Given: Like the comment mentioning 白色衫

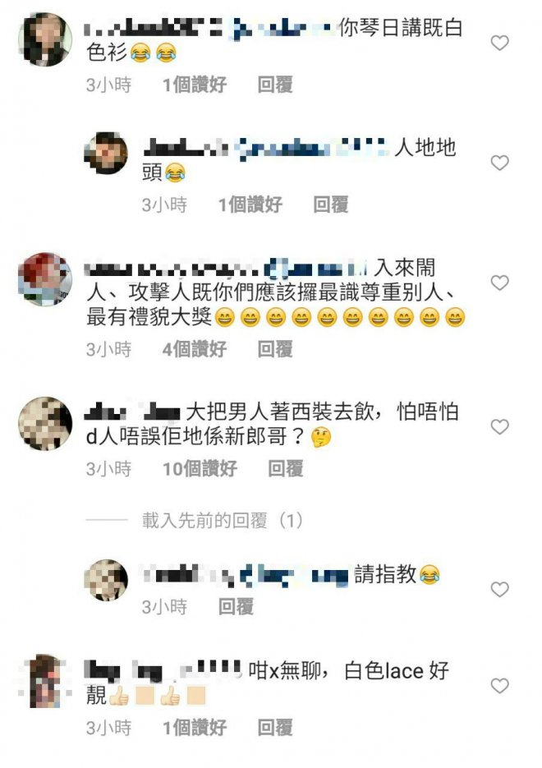Looking at the screenshot, I should pyautogui.click(x=499, y=43).
